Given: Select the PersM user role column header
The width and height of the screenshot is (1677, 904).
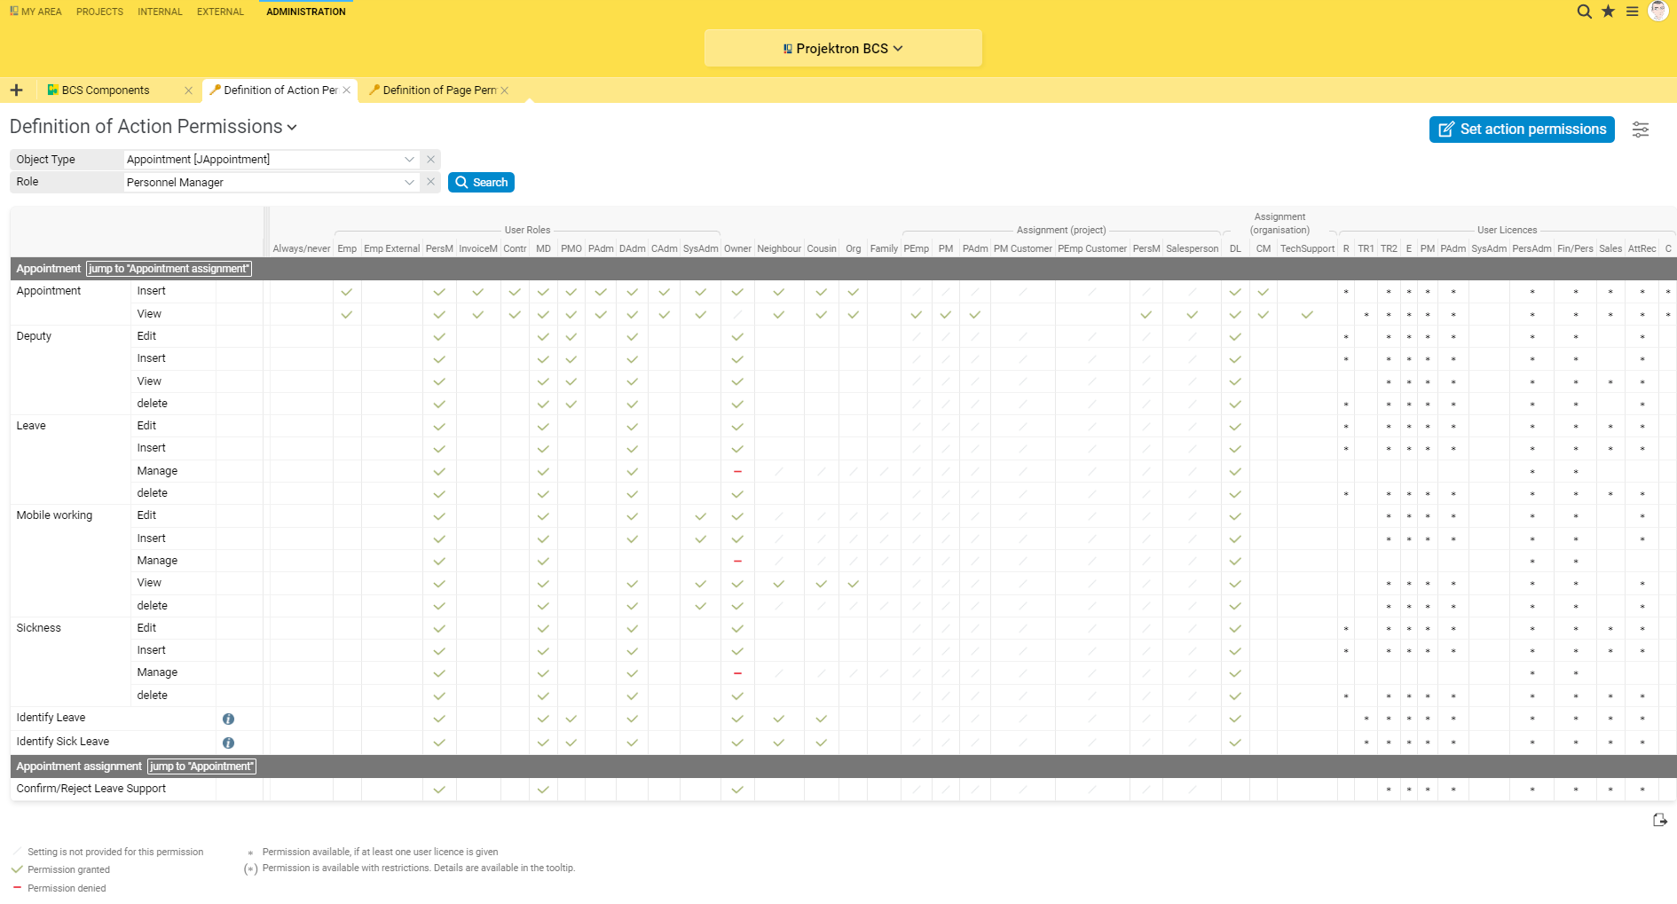Looking at the screenshot, I should [439, 249].
